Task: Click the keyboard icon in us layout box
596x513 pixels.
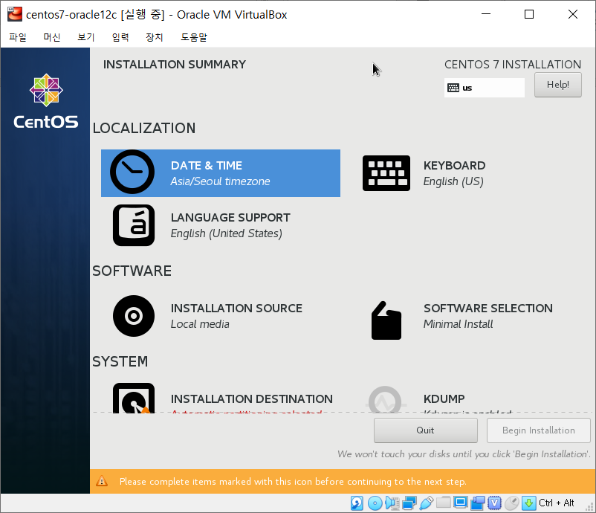Action: [x=453, y=88]
